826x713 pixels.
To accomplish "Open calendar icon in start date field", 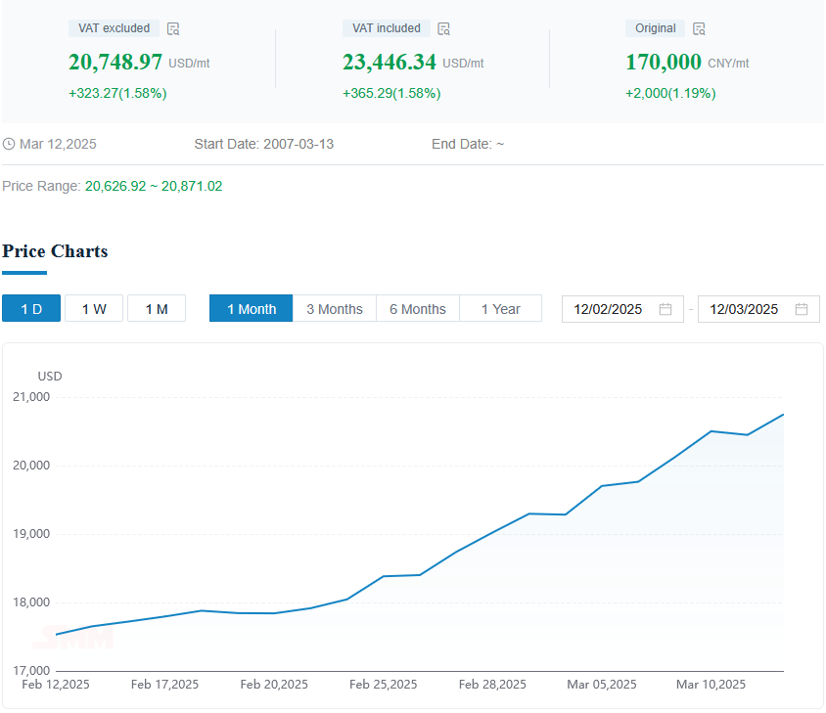I will click(665, 309).
